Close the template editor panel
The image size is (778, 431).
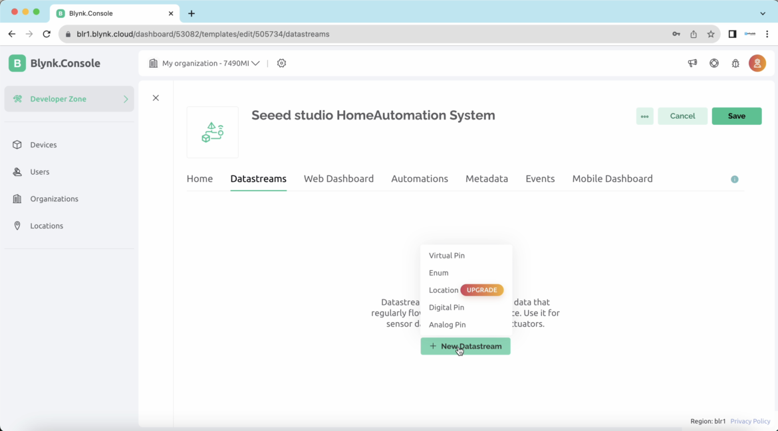(156, 97)
